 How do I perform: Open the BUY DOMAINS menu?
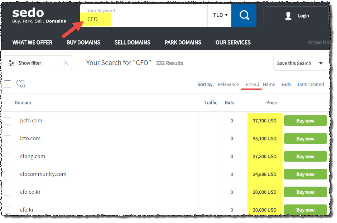83,42
